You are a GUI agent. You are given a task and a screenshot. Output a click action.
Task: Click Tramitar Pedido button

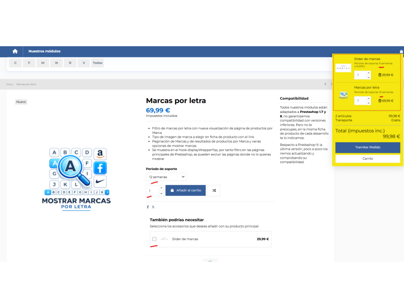coord(367,147)
